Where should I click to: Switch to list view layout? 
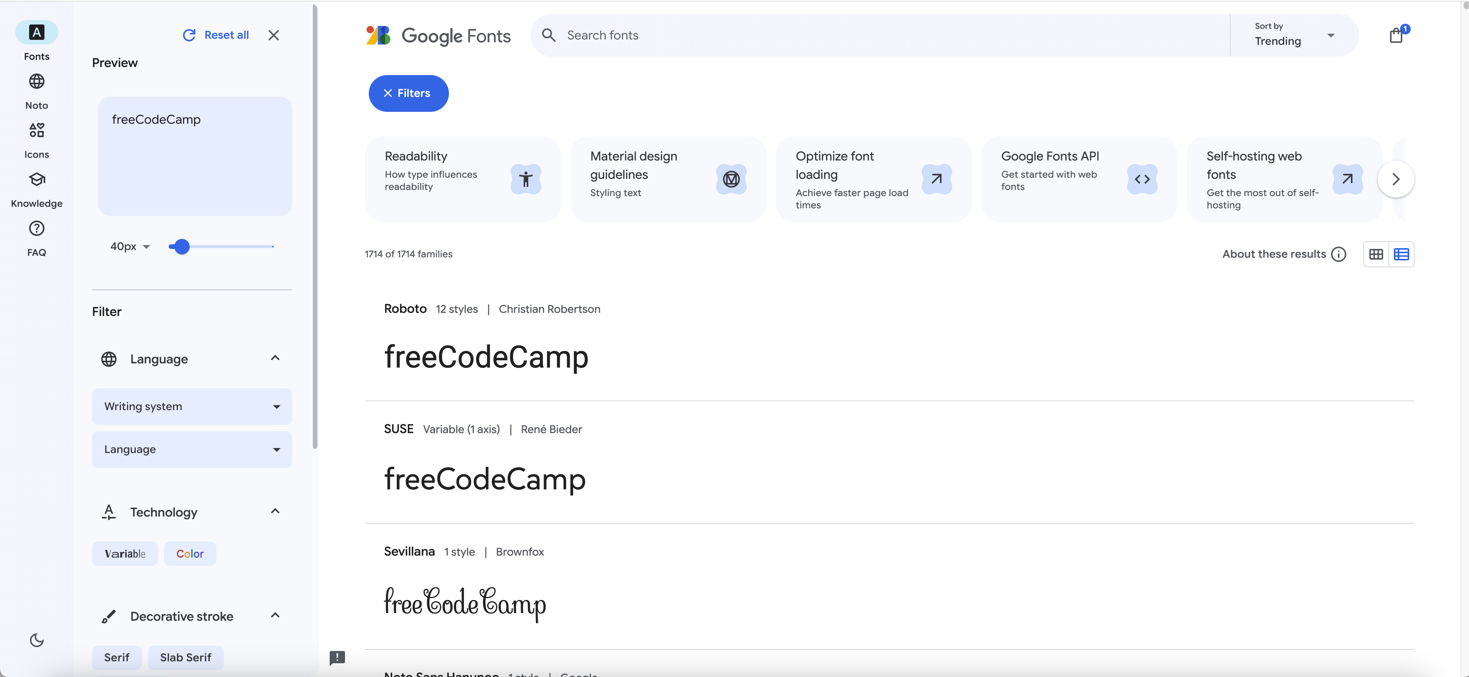click(x=1401, y=254)
